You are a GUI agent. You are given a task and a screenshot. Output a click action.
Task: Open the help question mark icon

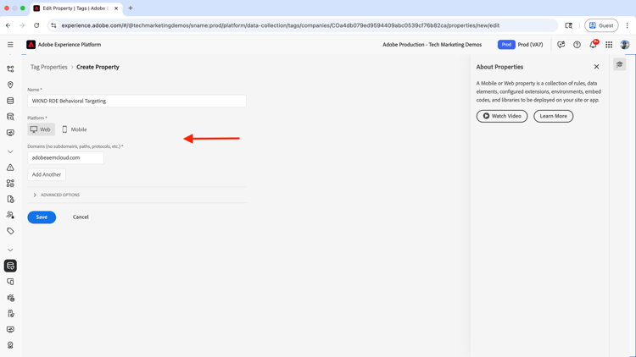coord(577,45)
